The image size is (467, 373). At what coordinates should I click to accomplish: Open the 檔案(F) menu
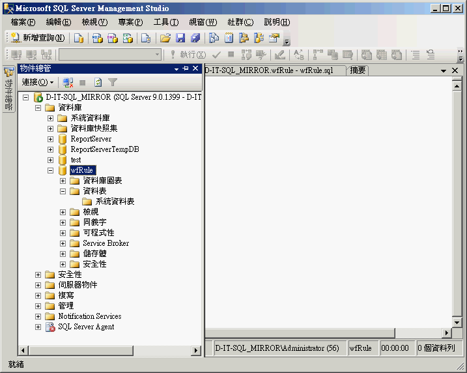tap(23, 22)
